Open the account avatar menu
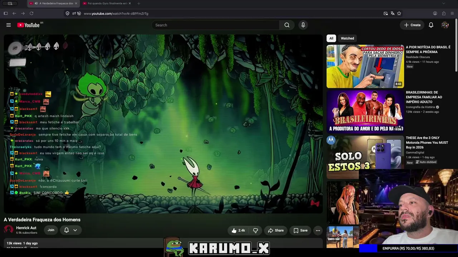458x257 pixels. click(445, 25)
